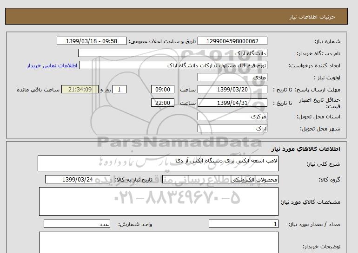Click the buyer notes text area

(x=159, y=242)
